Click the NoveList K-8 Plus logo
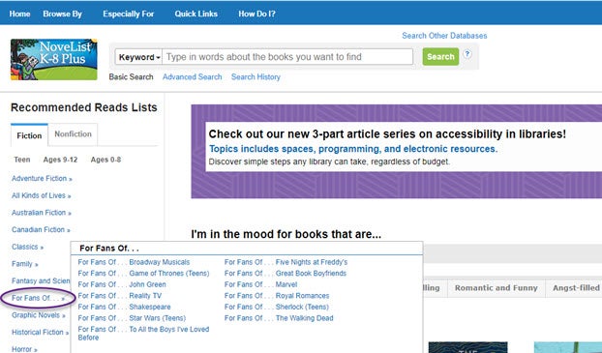 point(54,59)
